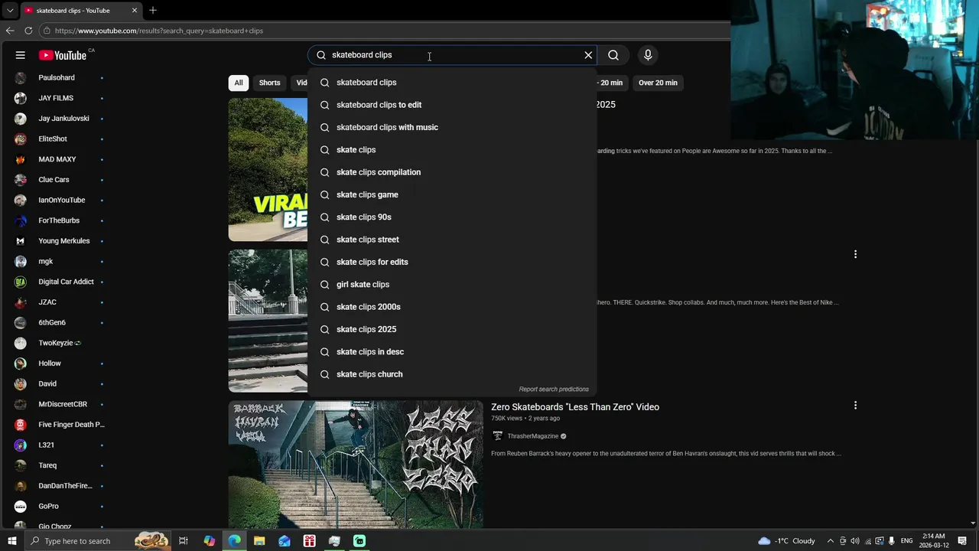The image size is (979, 551).
Task: Open more options for the Nike video result
Action: tap(855, 254)
